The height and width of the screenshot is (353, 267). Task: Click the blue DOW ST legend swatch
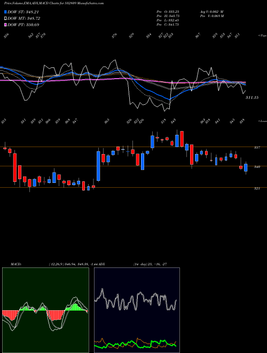point(5,12)
